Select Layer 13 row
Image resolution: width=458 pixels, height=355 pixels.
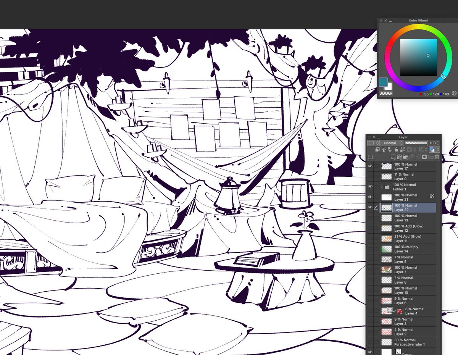[x=408, y=218]
